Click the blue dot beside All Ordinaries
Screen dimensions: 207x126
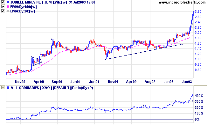click(x=8, y=88)
